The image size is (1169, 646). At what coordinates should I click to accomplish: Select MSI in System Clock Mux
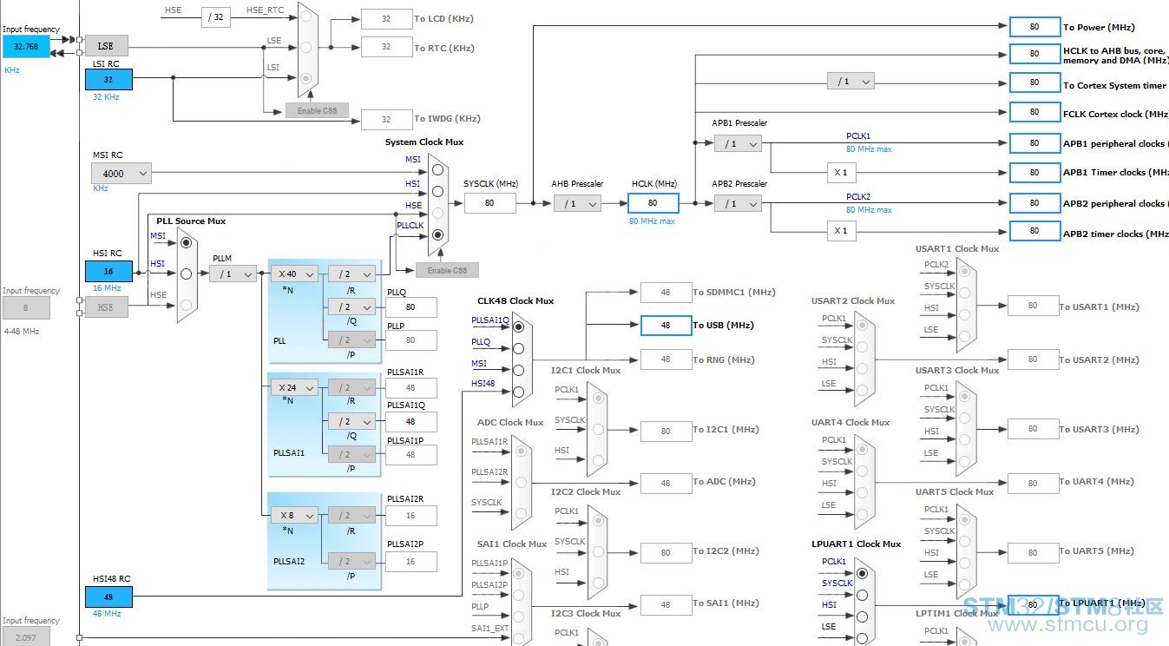pyautogui.click(x=437, y=169)
